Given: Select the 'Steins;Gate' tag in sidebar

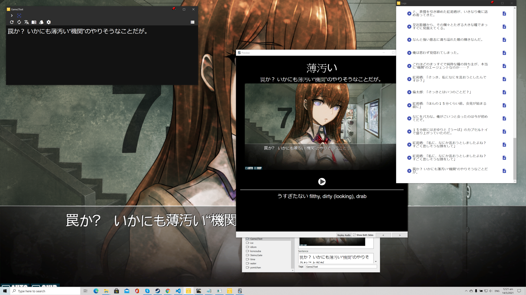Looking at the screenshot, I should click(x=256, y=255).
